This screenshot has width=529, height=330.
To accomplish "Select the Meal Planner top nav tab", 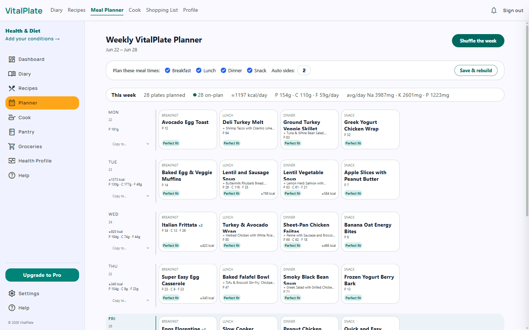I will 107,10.
